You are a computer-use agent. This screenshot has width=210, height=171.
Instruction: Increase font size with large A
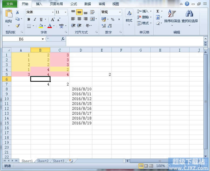tap(53, 19)
